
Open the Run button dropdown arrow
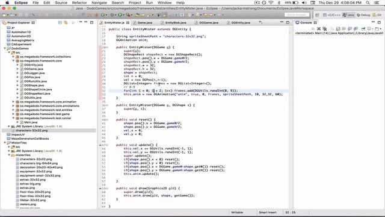click(123, 15)
